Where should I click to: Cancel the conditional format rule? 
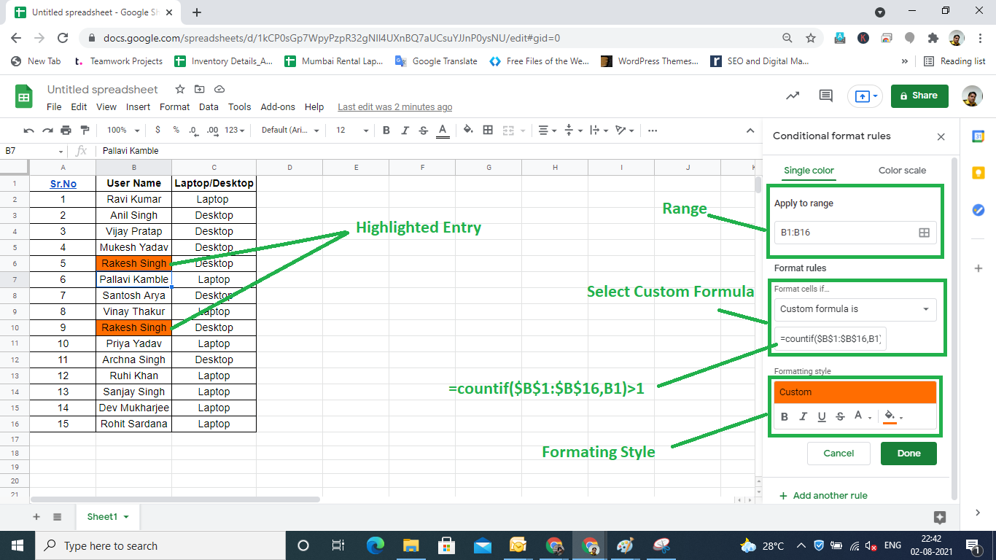point(839,453)
